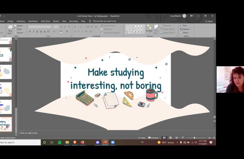Expand the Layout dropdown
This screenshot has width=244, height=159.
tap(19, 26)
